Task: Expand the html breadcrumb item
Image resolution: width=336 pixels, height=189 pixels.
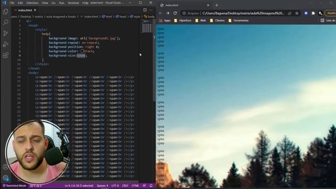Action: click(x=107, y=16)
